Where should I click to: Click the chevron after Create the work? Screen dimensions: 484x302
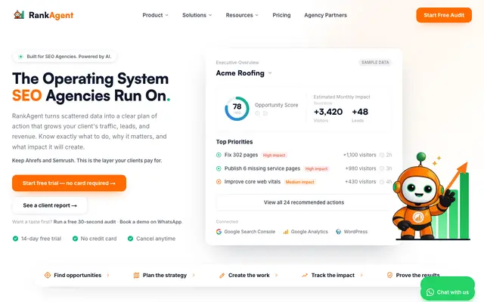pyautogui.click(x=277, y=275)
